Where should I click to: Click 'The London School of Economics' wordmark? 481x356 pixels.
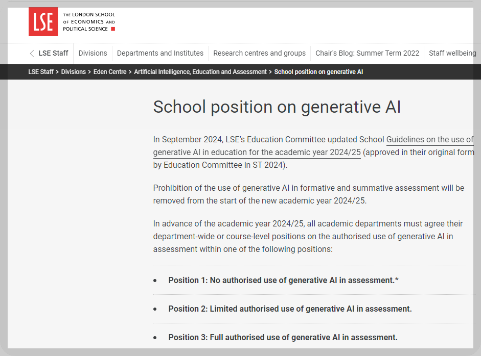[89, 22]
